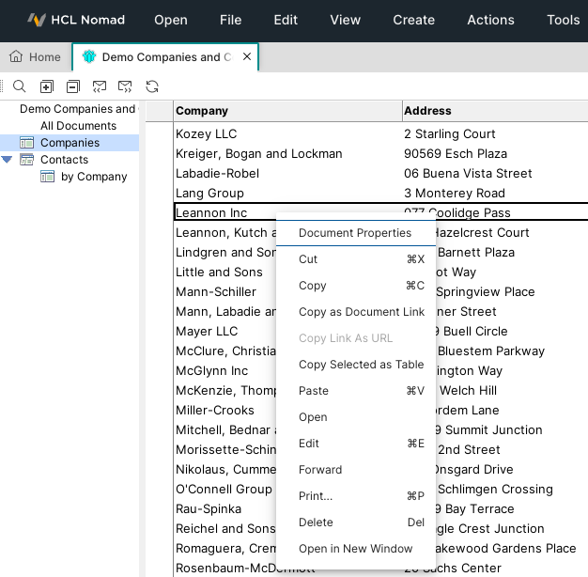Click the reply mail toolbar icon
This screenshot has height=577, width=588.
[100, 86]
